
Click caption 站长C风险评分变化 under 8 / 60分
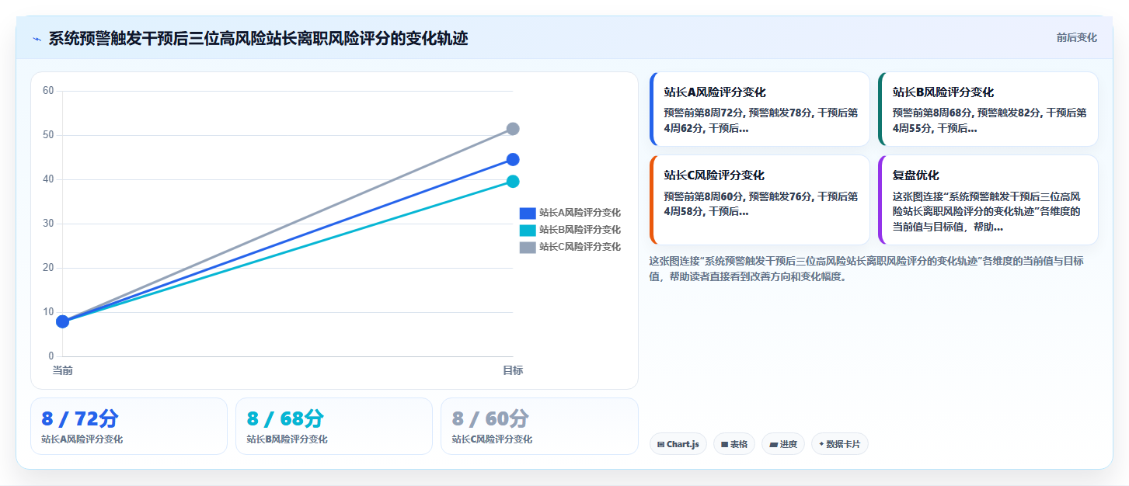coord(492,439)
